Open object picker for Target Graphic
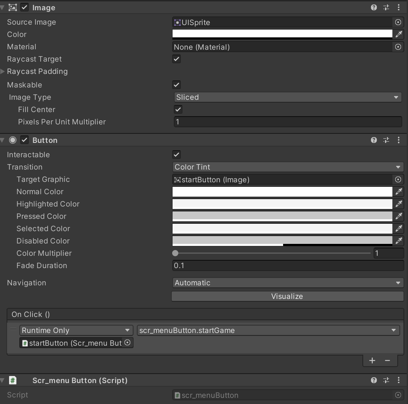 (398, 179)
